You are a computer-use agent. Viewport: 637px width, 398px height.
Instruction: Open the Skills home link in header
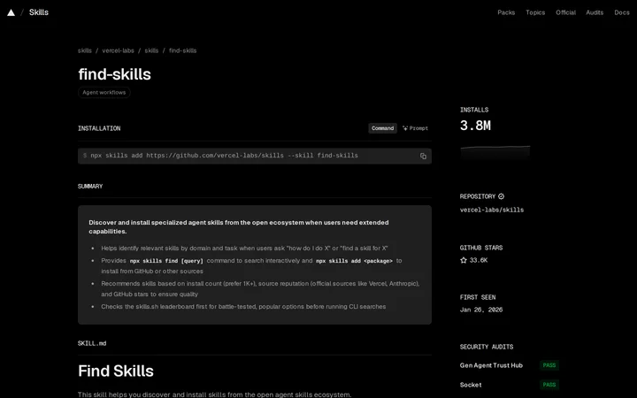tap(39, 12)
